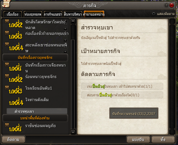Viewport: 178px width, 145px height.
Task: Click the chest icon beside ราชันซ่อนผจญภัย
Action: click(7, 125)
